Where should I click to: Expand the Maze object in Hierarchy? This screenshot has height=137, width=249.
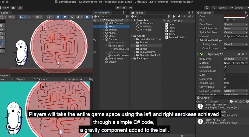point(104,36)
